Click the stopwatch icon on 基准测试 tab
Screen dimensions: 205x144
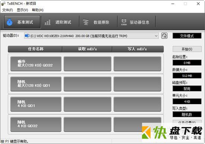(x=9, y=22)
